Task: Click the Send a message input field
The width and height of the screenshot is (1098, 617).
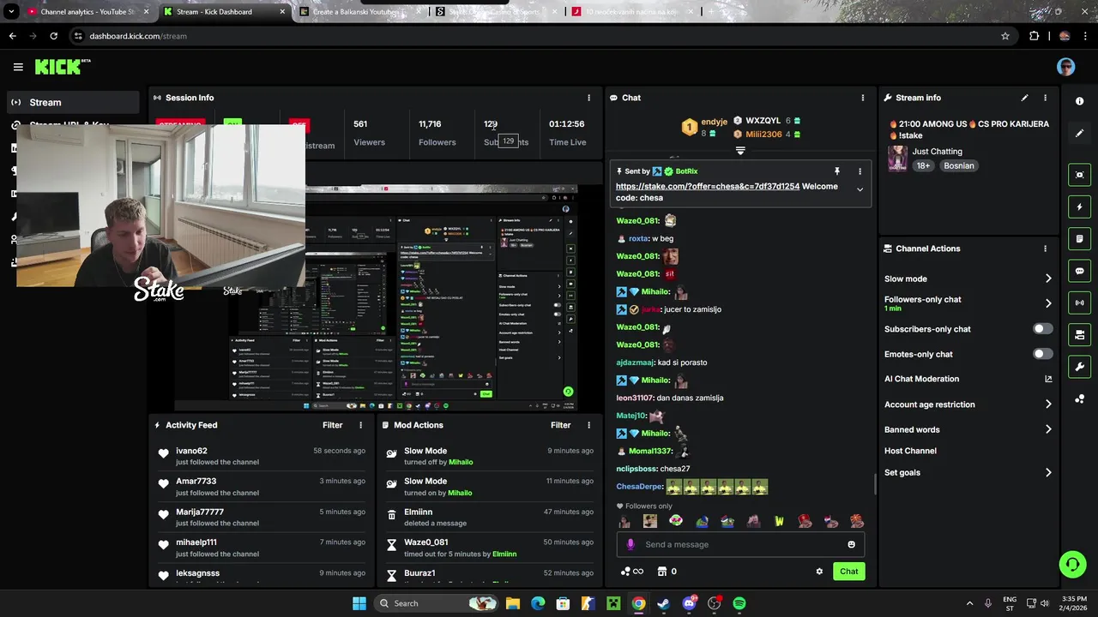Action: point(742,544)
